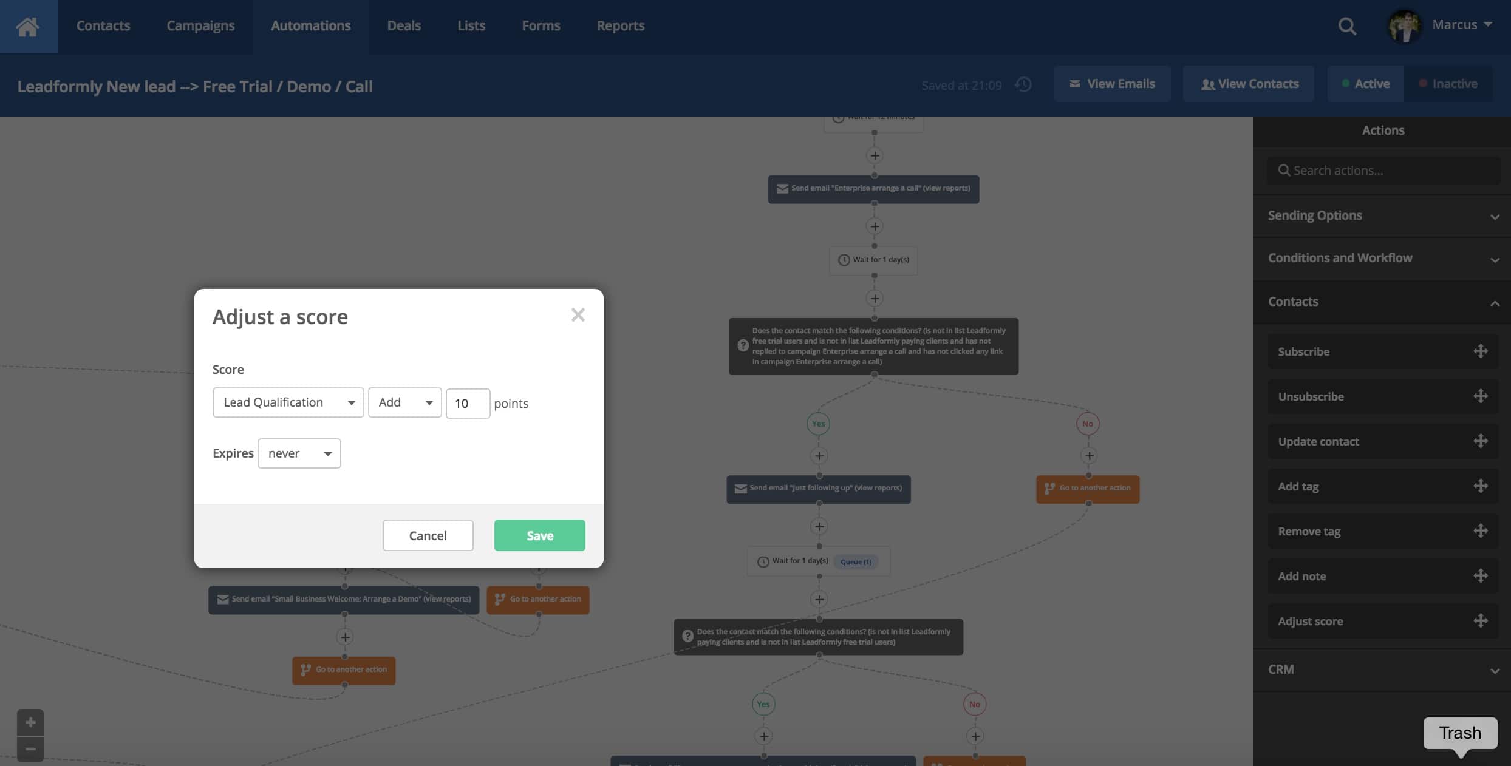Go to Reports in the top navigation
Image resolution: width=1511 pixels, height=766 pixels.
[621, 26]
